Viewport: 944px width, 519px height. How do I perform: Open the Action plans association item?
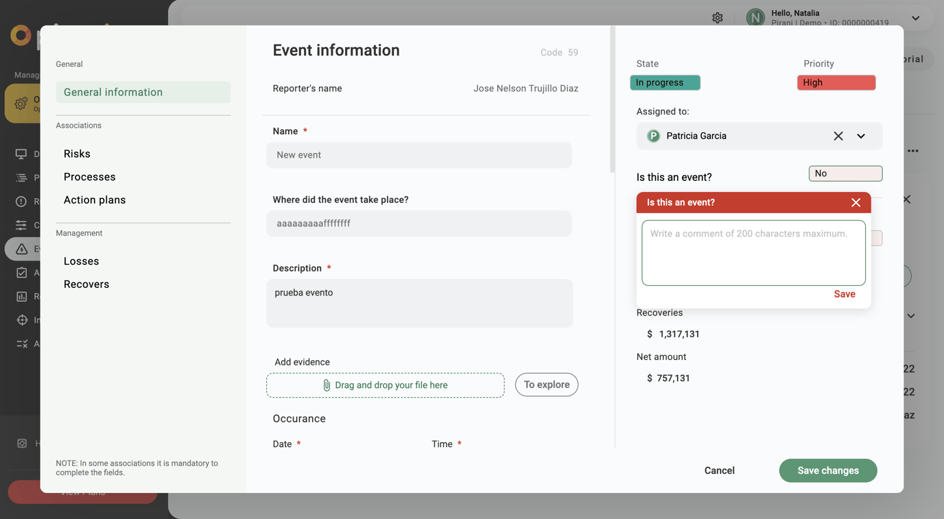pos(95,200)
